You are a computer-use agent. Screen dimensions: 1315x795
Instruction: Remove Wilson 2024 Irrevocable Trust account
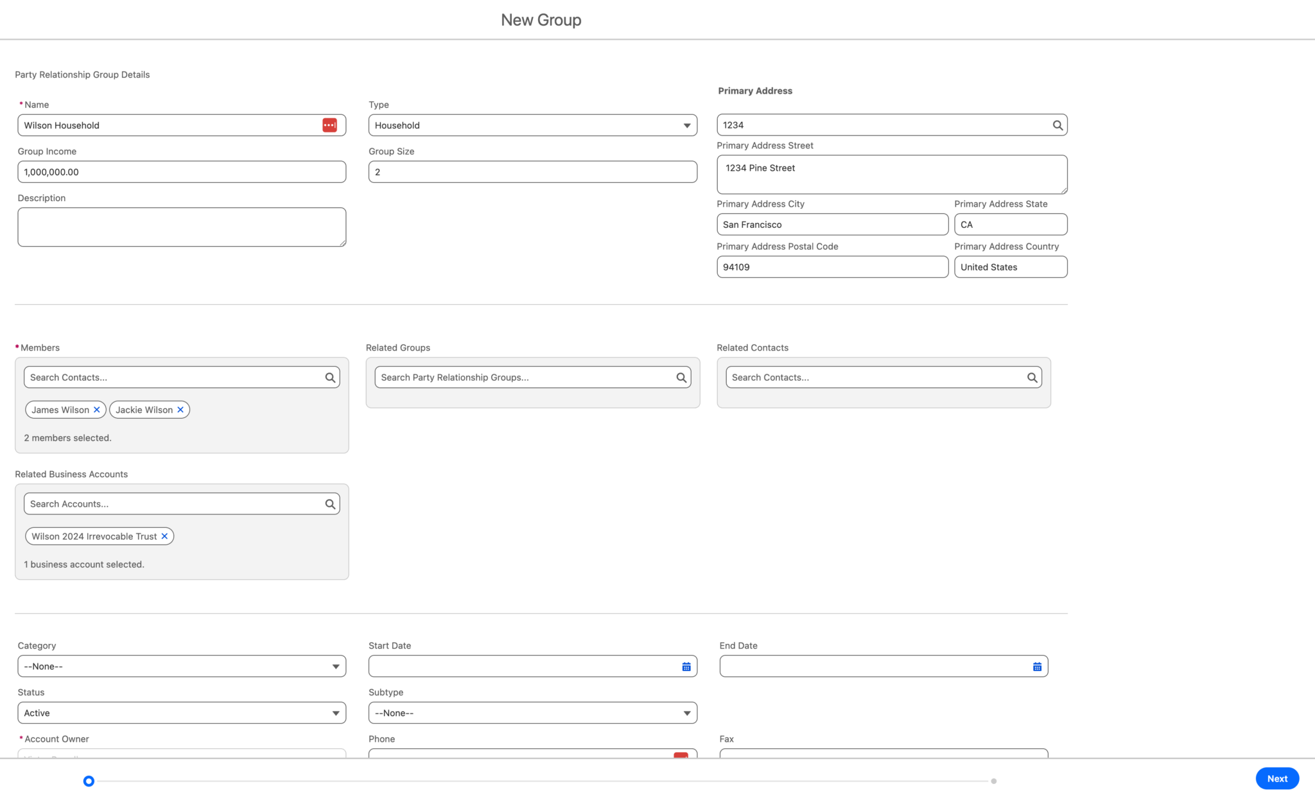click(164, 536)
